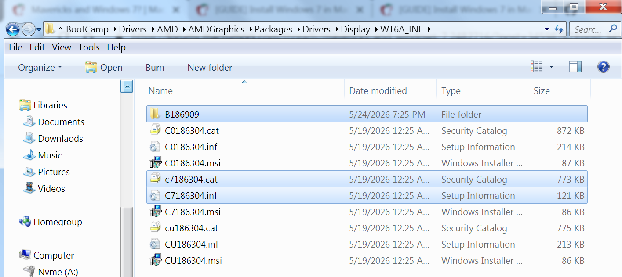622x277 pixels.
Task: Click the navigation pane scrollbar thumb
Action: click(x=127, y=241)
